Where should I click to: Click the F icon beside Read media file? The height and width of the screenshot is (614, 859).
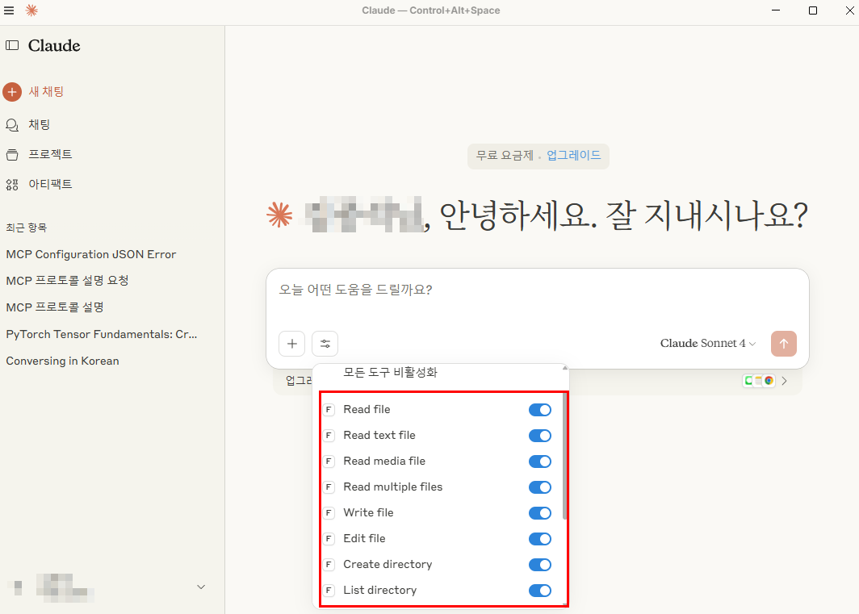click(x=329, y=462)
